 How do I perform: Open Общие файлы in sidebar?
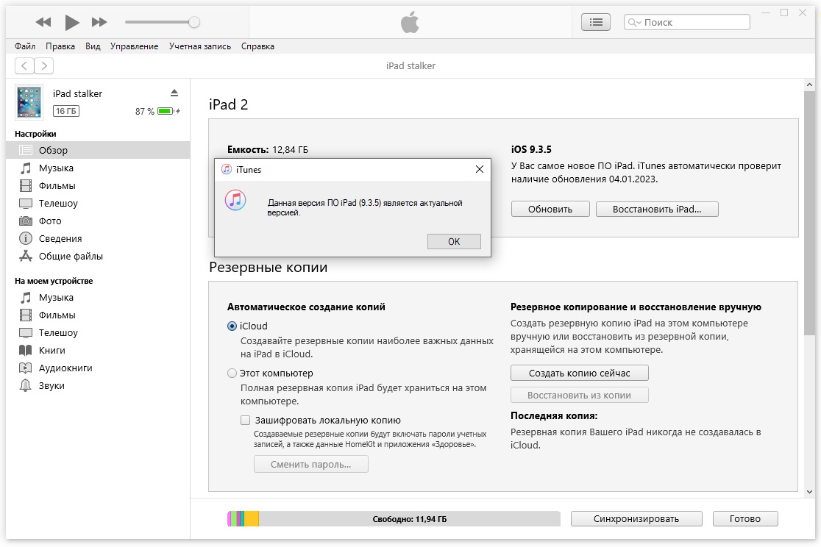(71, 257)
